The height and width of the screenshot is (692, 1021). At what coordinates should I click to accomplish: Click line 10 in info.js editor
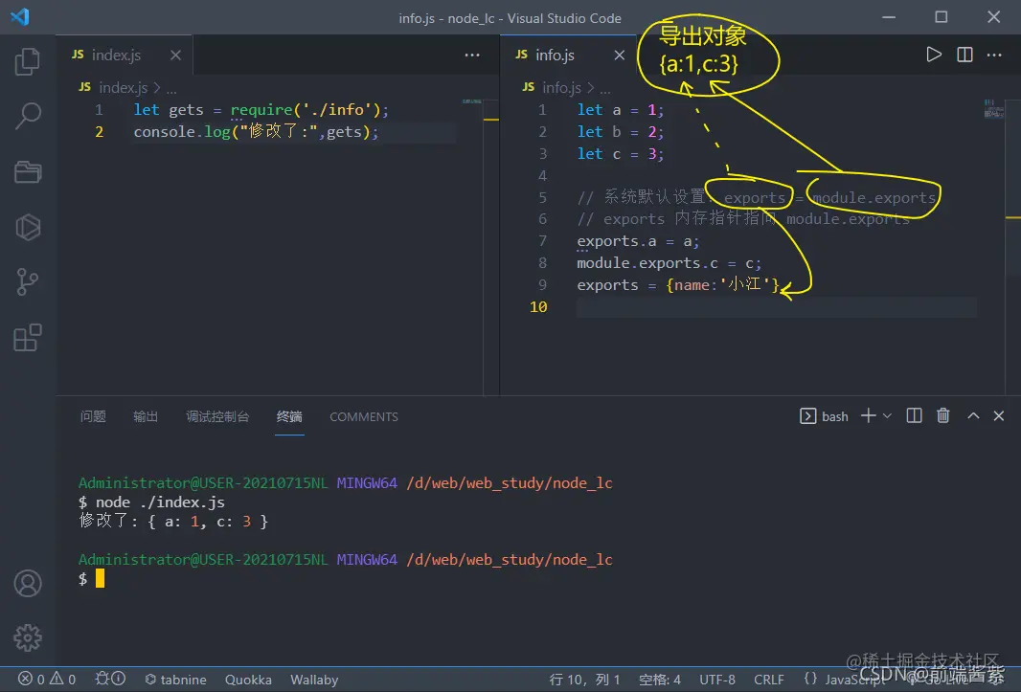(x=775, y=306)
